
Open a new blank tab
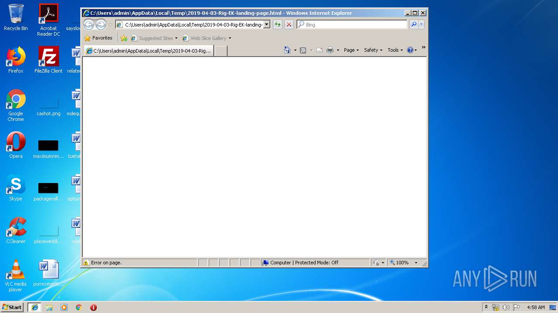(x=221, y=51)
